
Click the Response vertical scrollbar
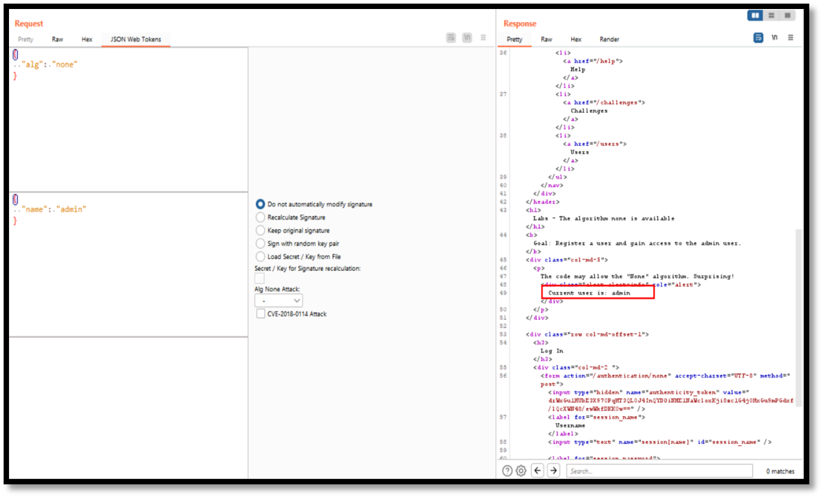[x=798, y=318]
